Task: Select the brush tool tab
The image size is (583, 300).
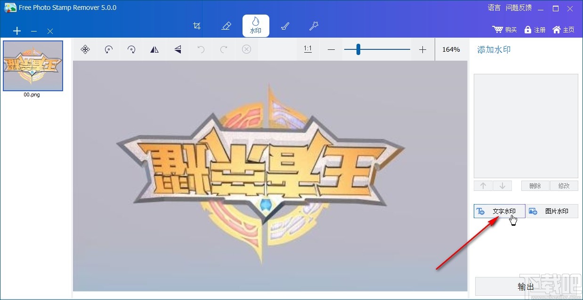Action: 285,26
